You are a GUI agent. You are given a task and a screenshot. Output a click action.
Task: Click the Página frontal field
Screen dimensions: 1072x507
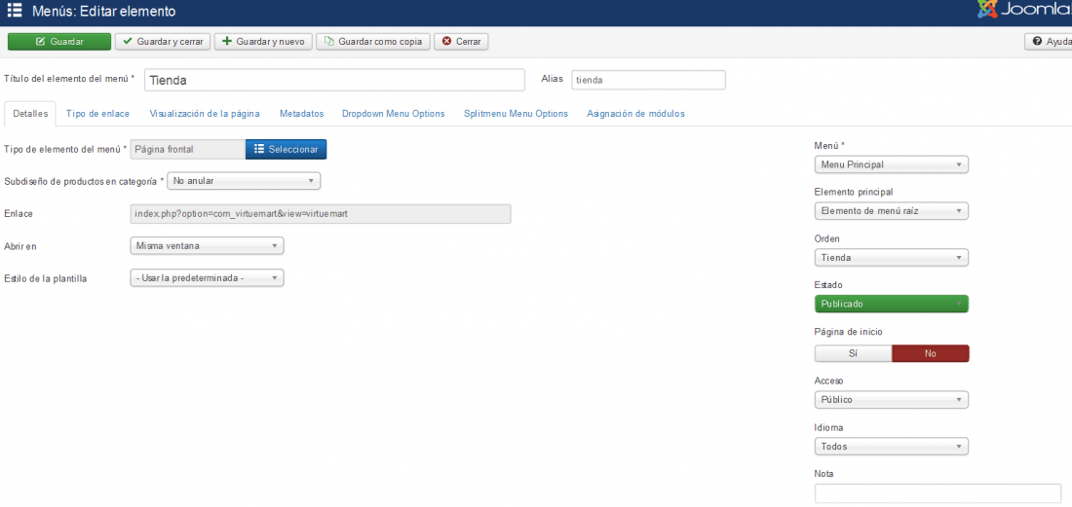tap(188, 150)
